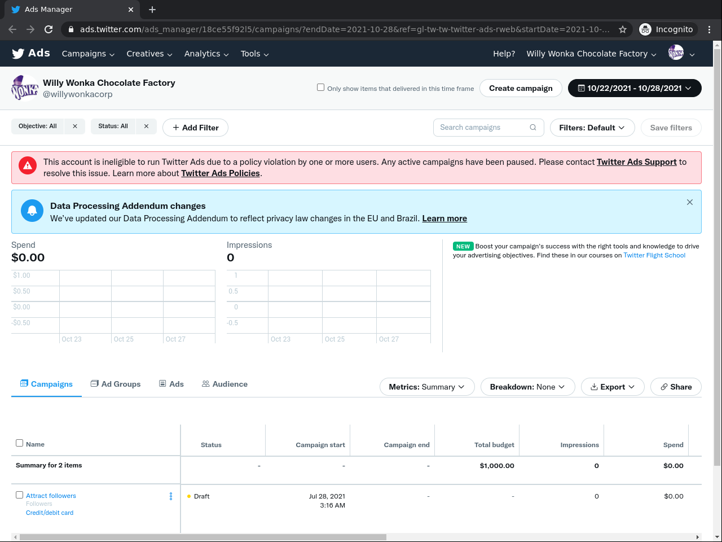The width and height of the screenshot is (722, 542).
Task: Click the Wonka account logo beside account name
Action: [x=25, y=88]
